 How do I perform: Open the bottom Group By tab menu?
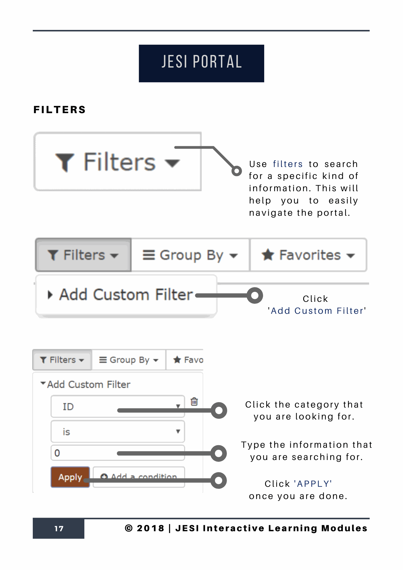[x=129, y=360]
